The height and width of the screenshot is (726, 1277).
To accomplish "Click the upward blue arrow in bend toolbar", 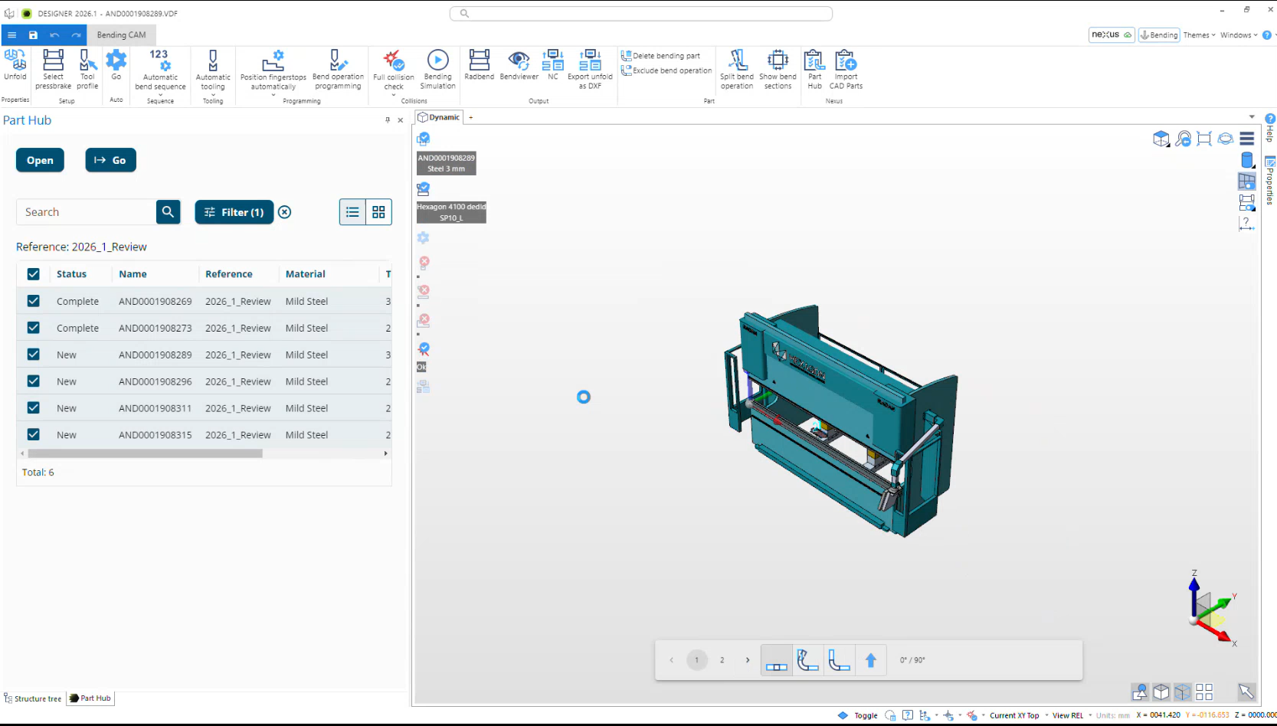I will click(x=870, y=660).
